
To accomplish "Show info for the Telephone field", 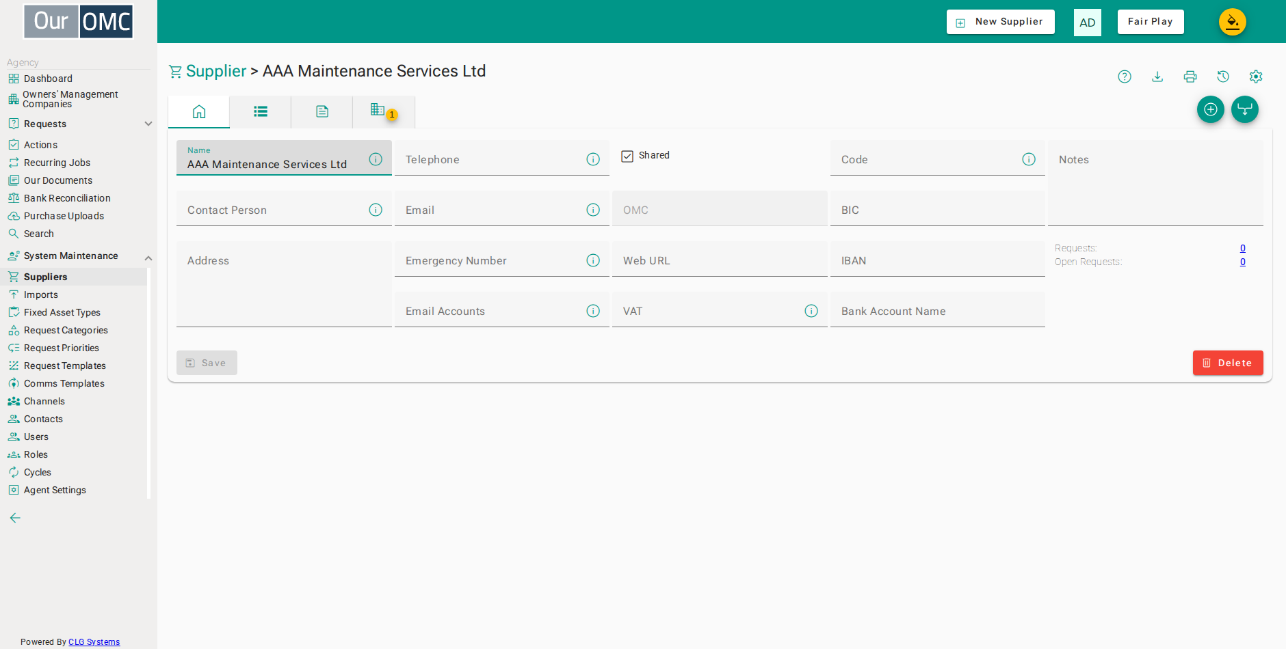I will (x=593, y=159).
